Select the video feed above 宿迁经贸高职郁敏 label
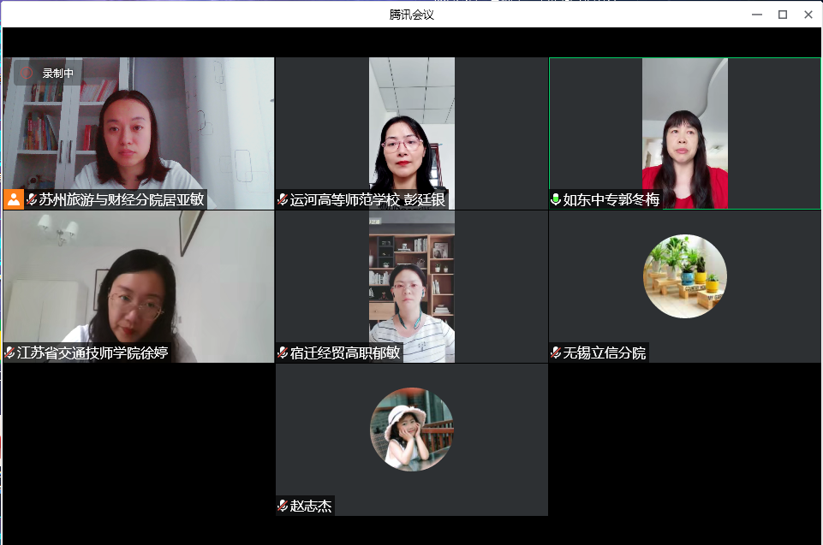The width and height of the screenshot is (823, 545). [411, 278]
